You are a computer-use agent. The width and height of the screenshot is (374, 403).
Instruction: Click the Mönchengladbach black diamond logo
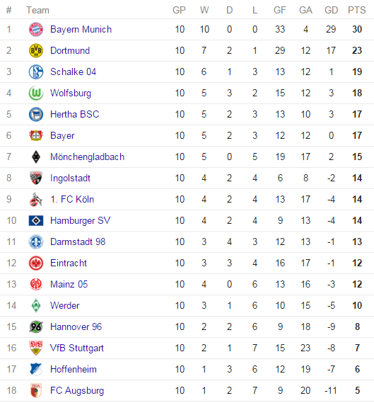[36, 157]
